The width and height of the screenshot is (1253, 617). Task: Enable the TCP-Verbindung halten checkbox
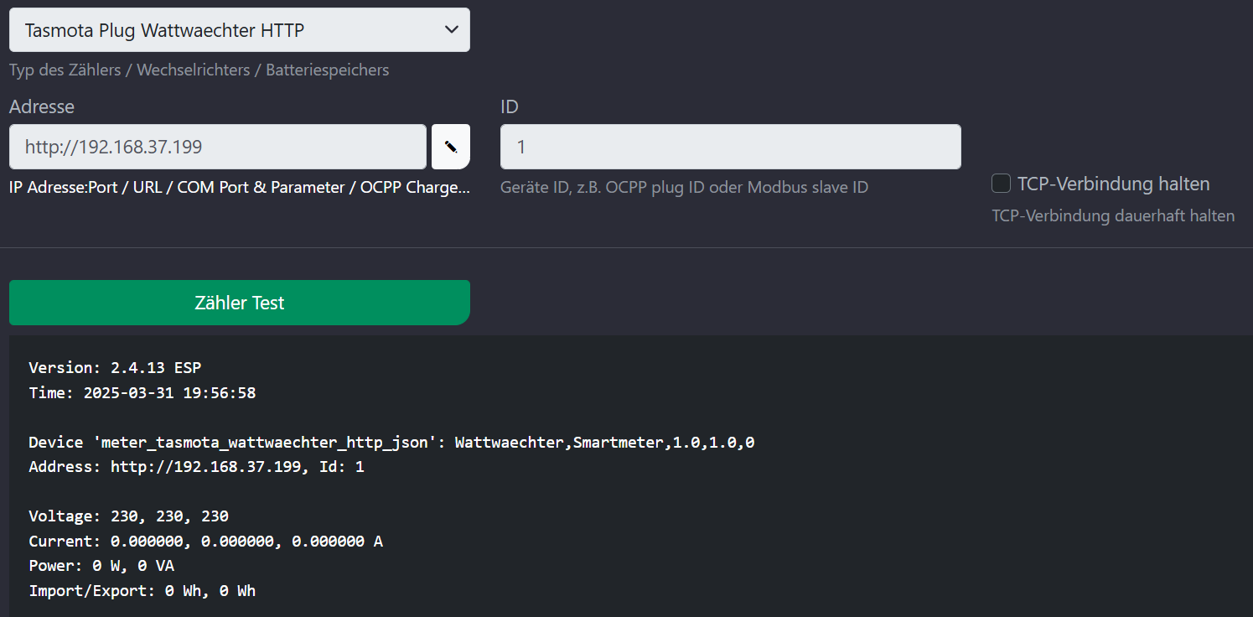click(x=1001, y=184)
